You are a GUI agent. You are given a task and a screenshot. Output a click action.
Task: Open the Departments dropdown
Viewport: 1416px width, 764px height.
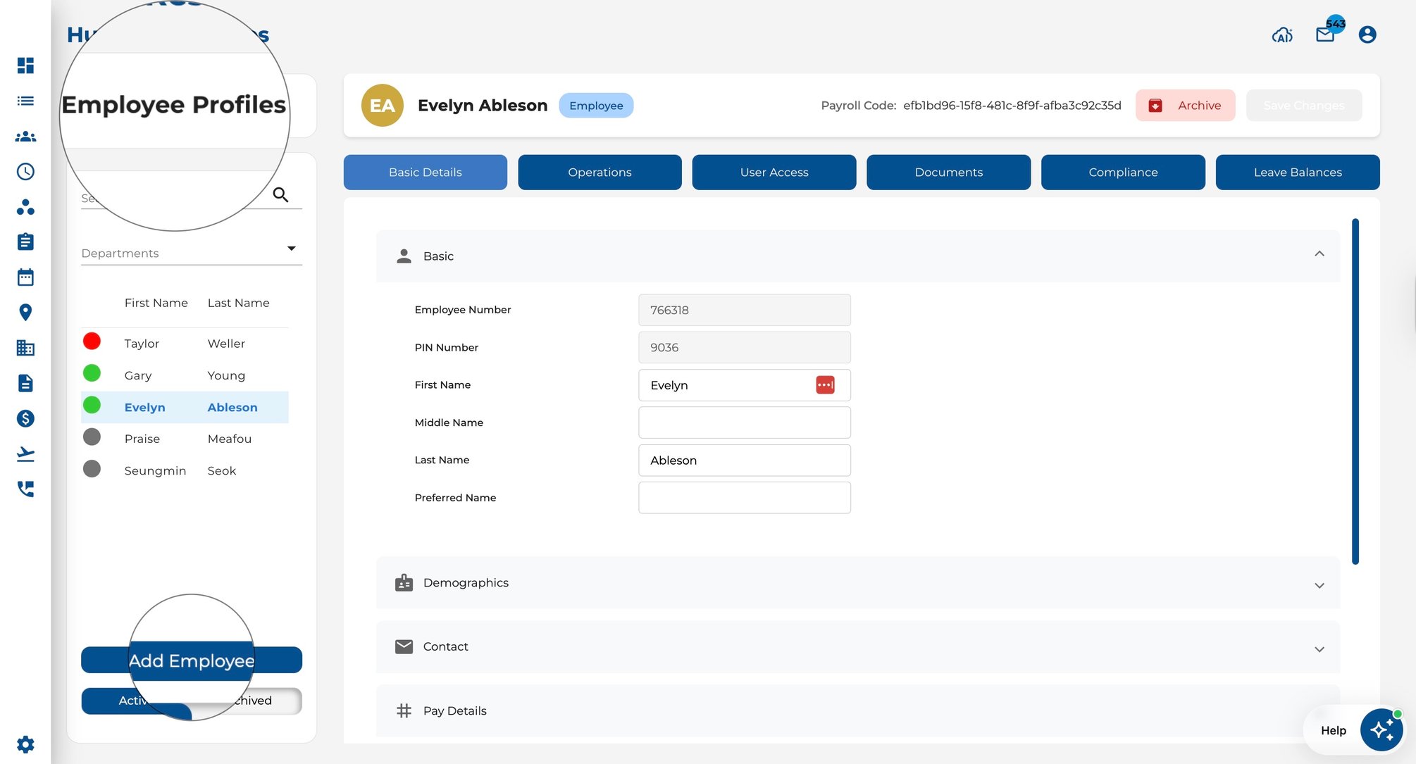pos(192,253)
